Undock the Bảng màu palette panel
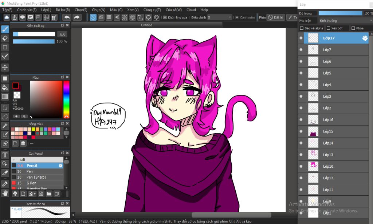The image size is (373, 224). pyautogui.click(x=63, y=123)
